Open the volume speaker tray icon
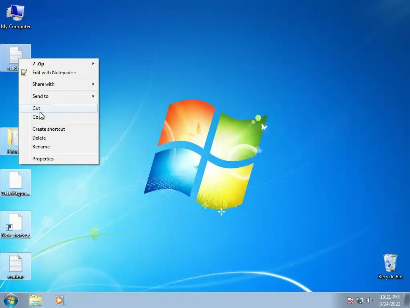The height and width of the screenshot is (308, 410). click(x=369, y=300)
